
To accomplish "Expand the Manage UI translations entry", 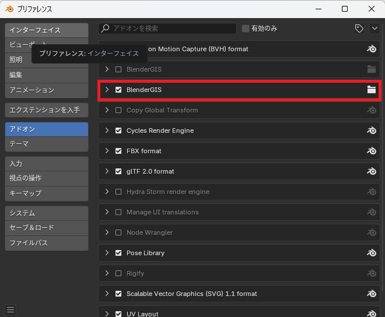I will (x=107, y=212).
